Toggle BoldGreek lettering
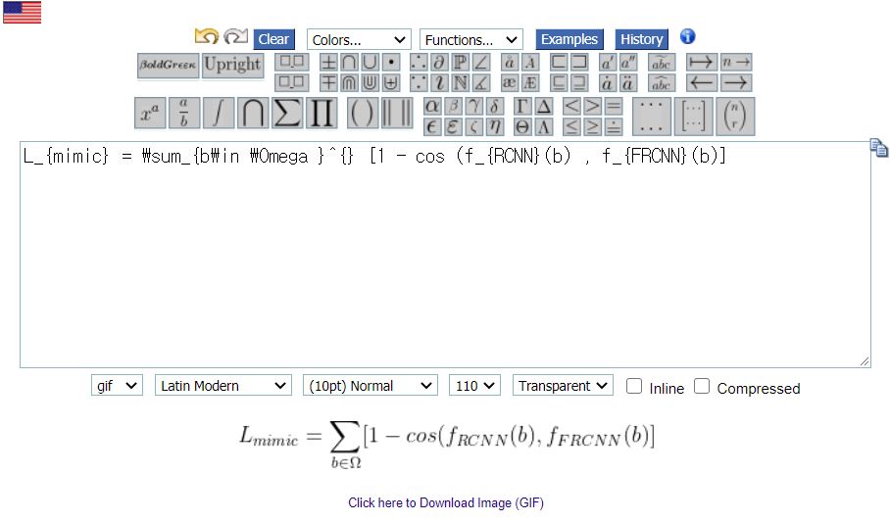This screenshot has width=890, height=522. coord(168,66)
